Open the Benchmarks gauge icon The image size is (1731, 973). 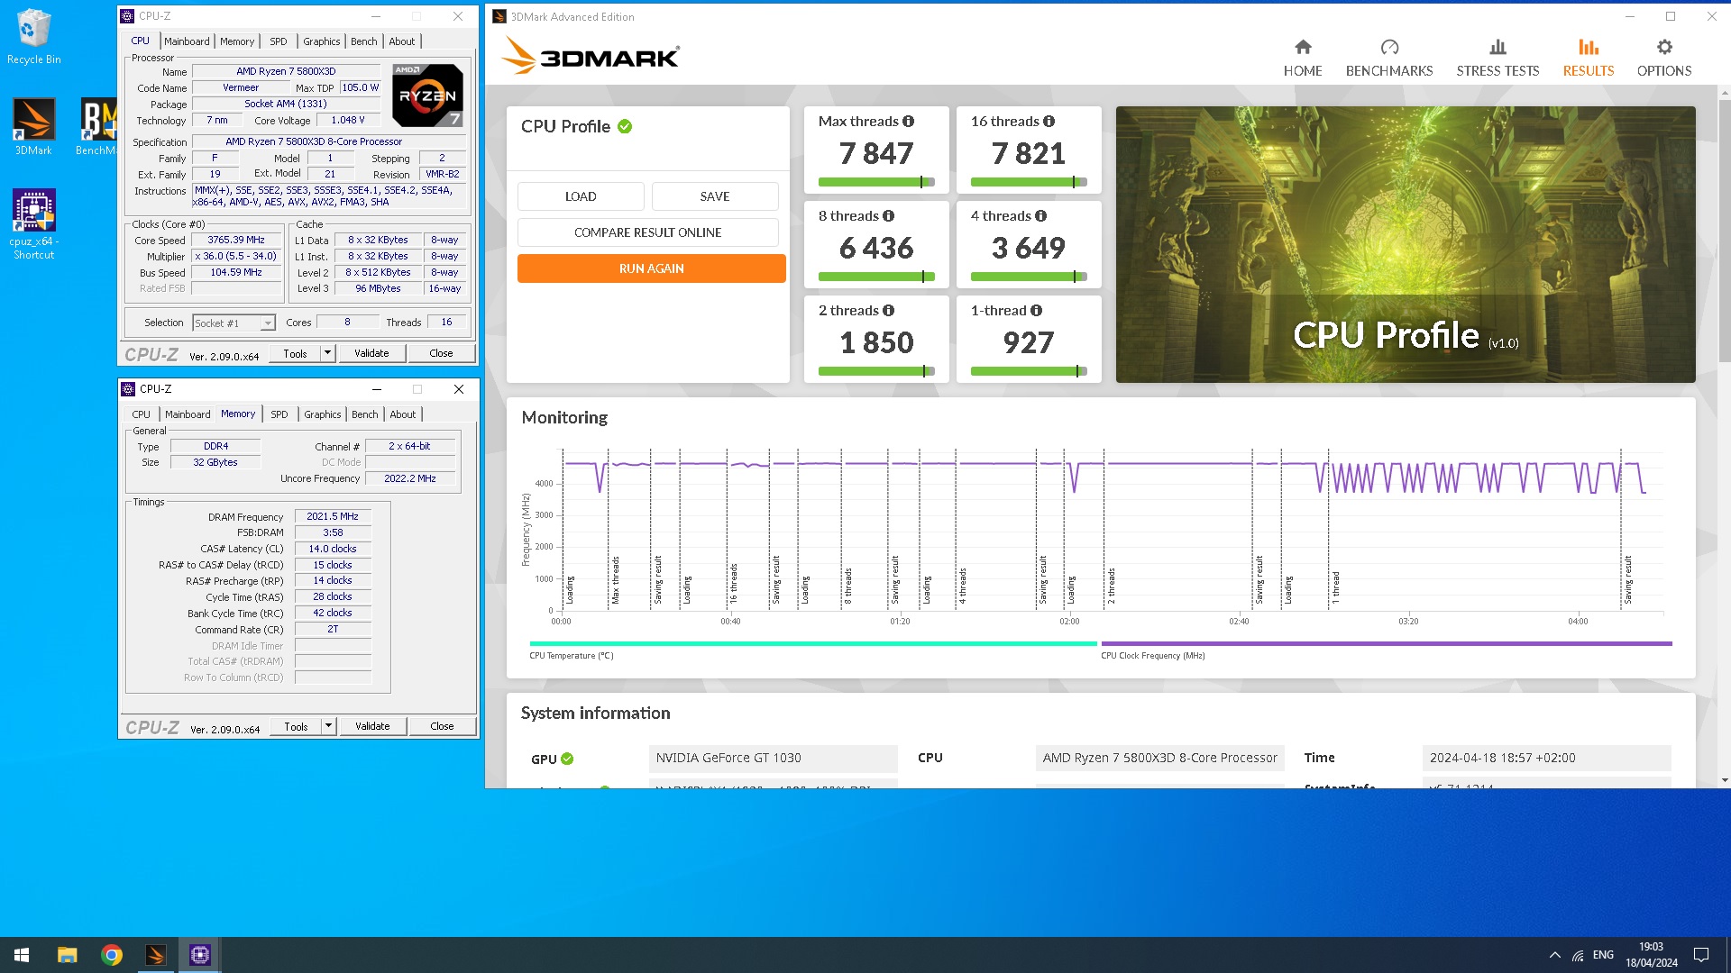[x=1389, y=47]
